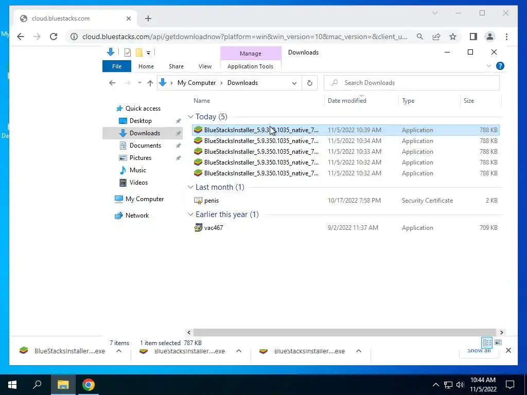Go back in Explorer navigation
Image resolution: width=527 pixels, height=395 pixels.
(x=112, y=83)
